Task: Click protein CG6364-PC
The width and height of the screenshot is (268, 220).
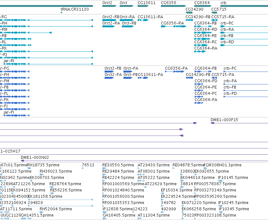Action: coord(199,97)
